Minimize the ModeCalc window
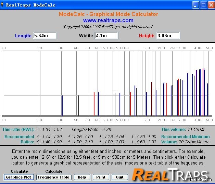Image resolution: width=215 pixels, height=184 pixels. coord(195,5)
